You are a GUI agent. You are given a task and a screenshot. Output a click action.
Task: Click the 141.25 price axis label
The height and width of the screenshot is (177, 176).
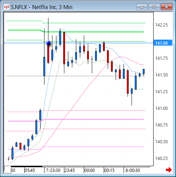(x=162, y=92)
